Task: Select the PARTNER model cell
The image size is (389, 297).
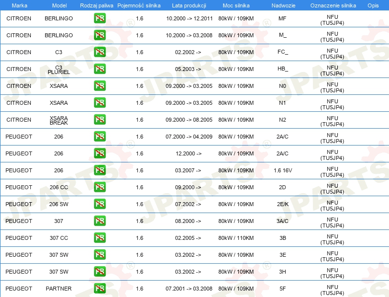Action: [59, 289]
